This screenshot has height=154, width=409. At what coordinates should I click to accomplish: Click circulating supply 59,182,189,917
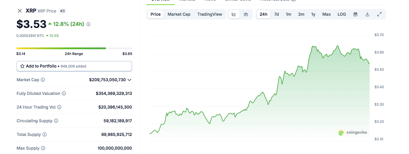point(118,121)
